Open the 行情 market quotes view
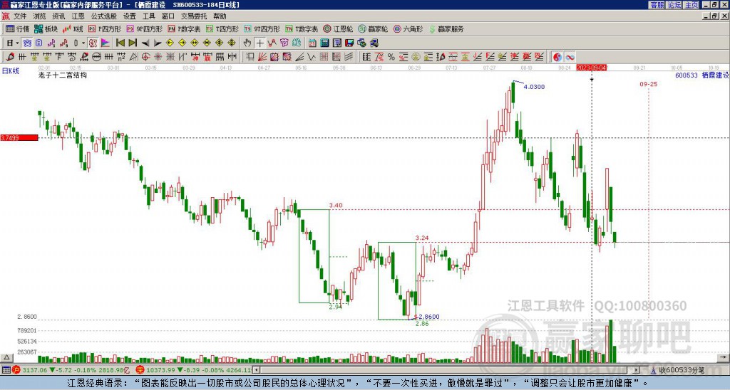The image size is (730, 390). pyautogui.click(x=17, y=28)
